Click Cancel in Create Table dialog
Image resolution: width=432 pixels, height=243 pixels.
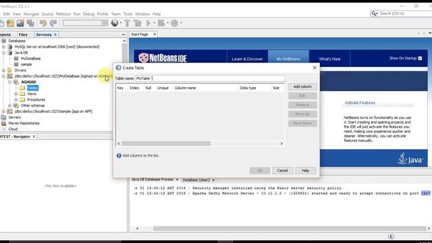point(282,171)
